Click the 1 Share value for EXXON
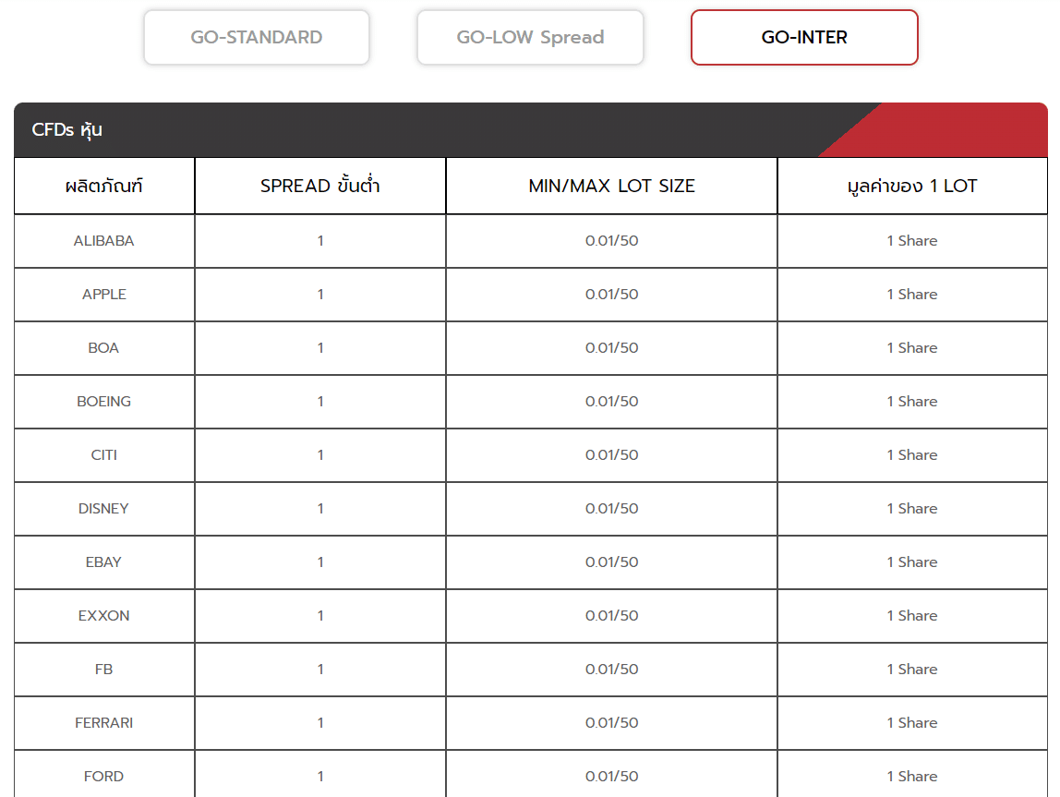Image resolution: width=1060 pixels, height=797 pixels. click(912, 615)
